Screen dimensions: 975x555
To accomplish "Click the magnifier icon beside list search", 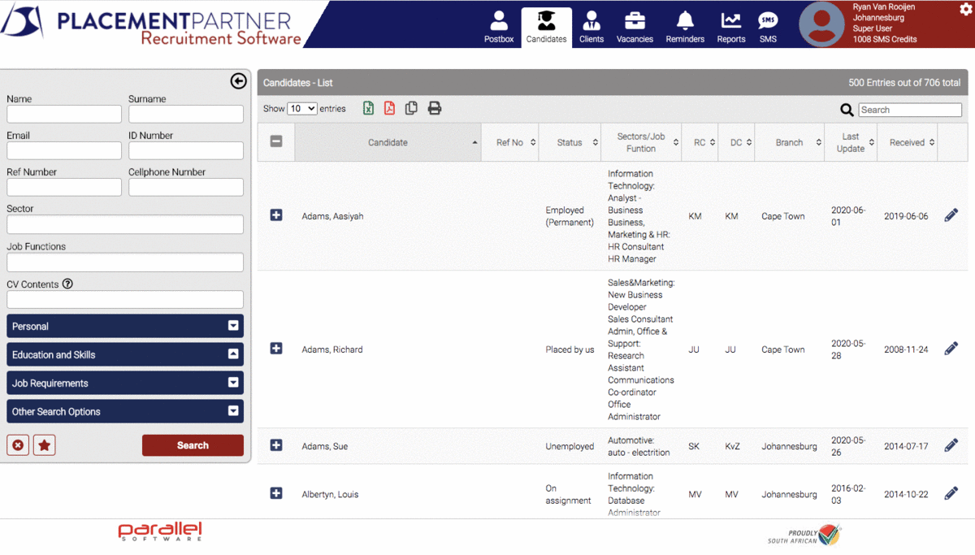I will click(x=847, y=110).
